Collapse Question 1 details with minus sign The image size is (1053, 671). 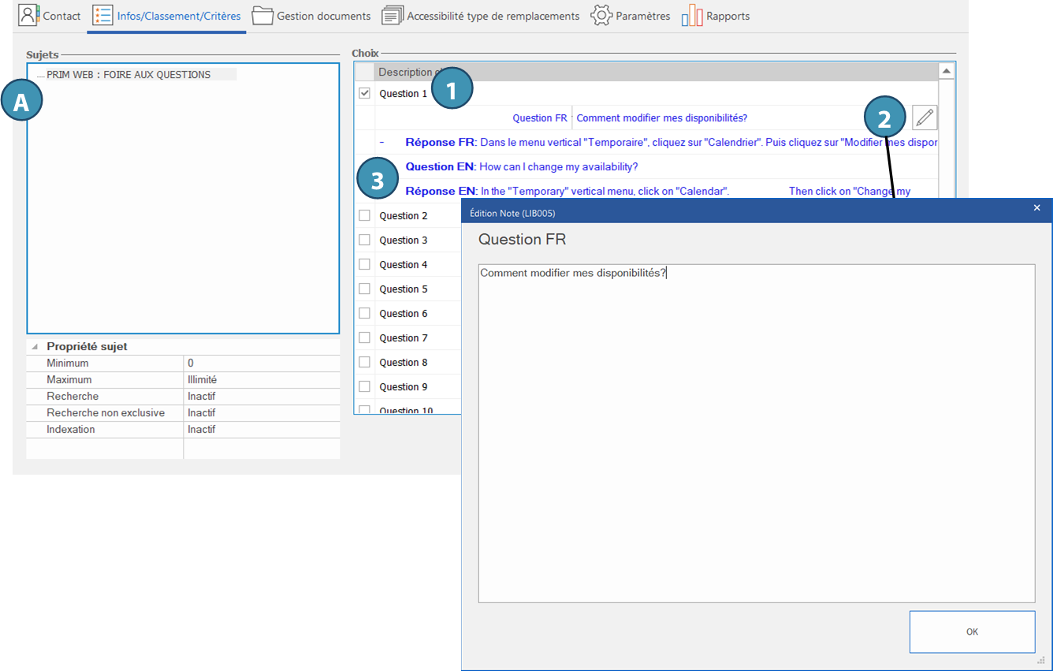pos(381,143)
